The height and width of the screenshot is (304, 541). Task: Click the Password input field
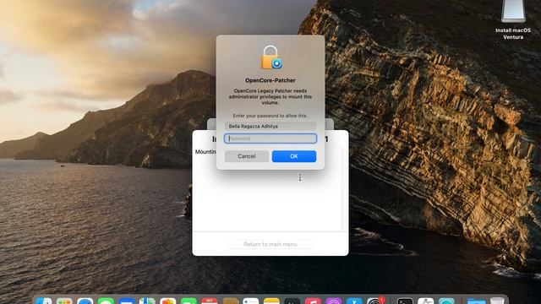pos(270,138)
